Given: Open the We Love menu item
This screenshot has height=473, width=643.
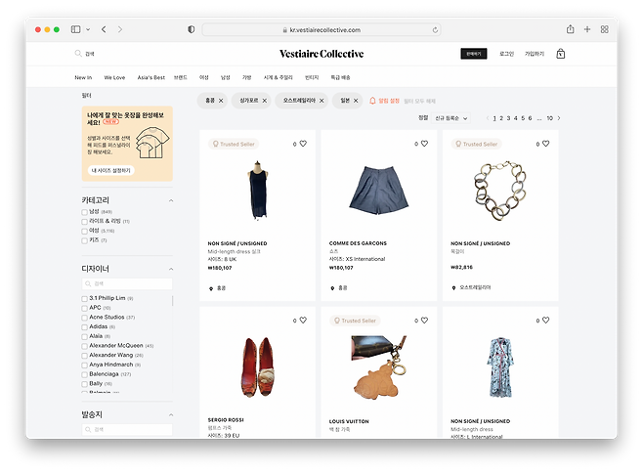Looking at the screenshot, I should [x=114, y=76].
